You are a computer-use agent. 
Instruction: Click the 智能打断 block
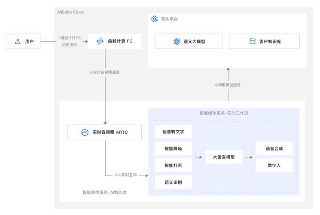coord(173,166)
